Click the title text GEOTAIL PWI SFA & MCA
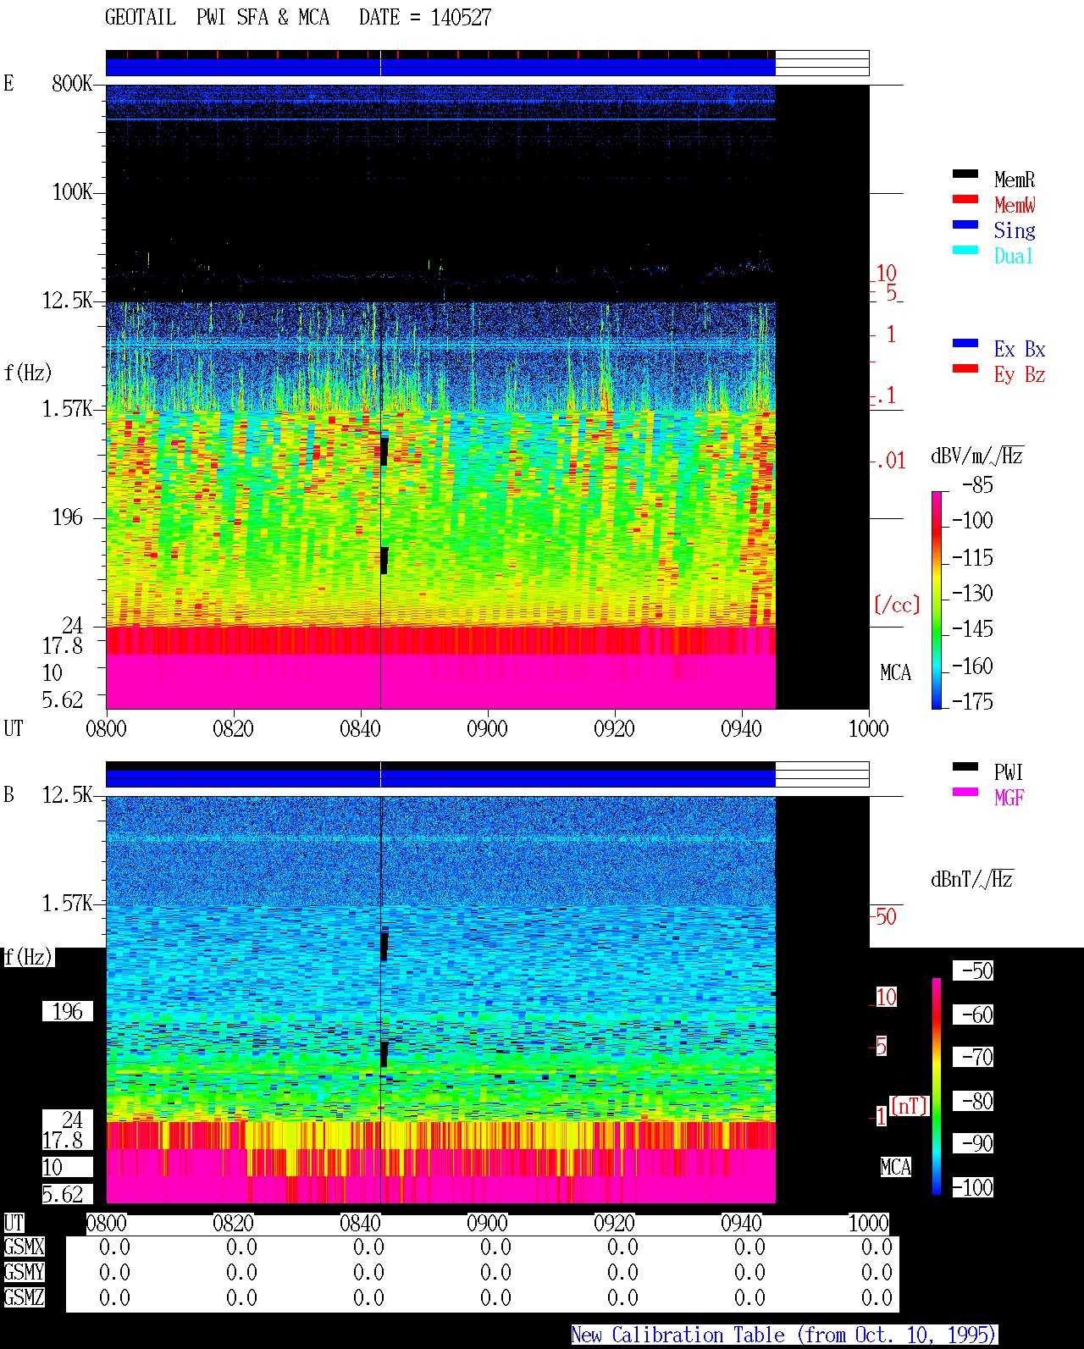1084x1349 pixels. pyautogui.click(x=217, y=18)
